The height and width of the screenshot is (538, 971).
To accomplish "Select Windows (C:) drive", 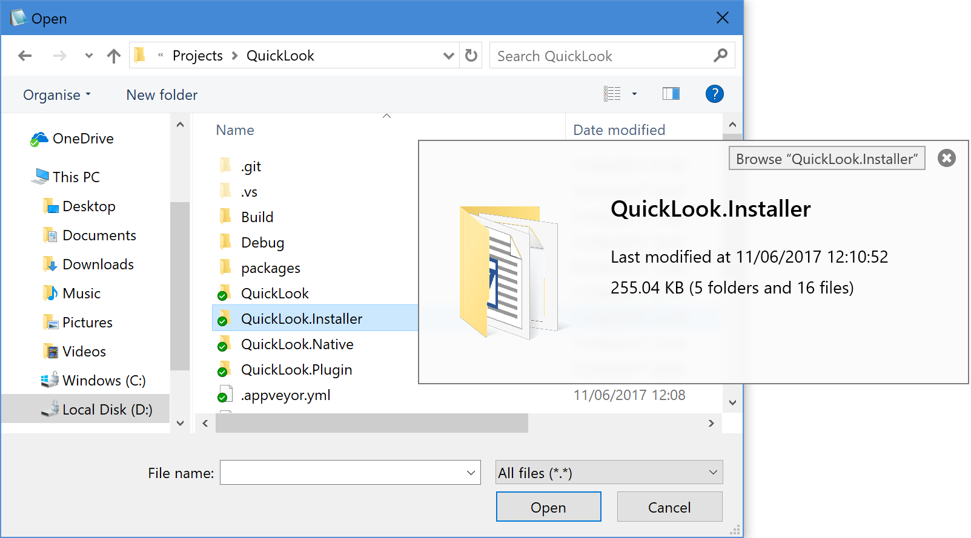I will (x=104, y=381).
